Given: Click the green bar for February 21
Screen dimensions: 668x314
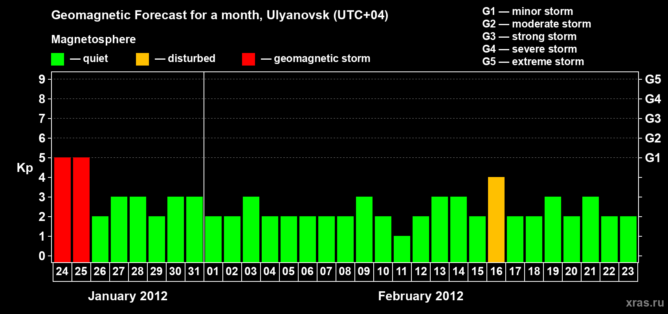Looking at the screenshot, I should tap(591, 229).
